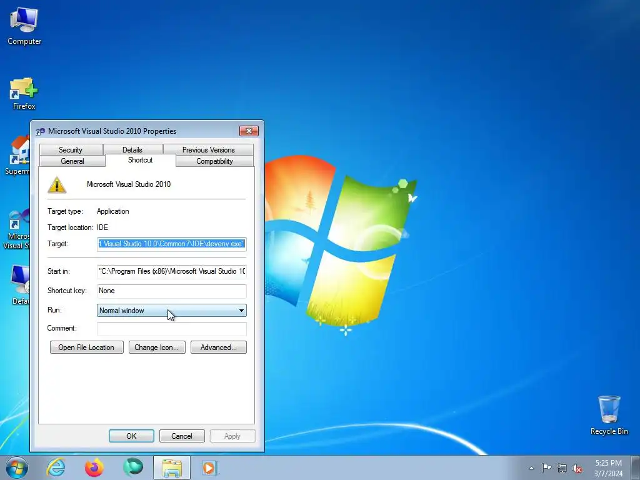This screenshot has width=640, height=480.
Task: Switch to the General tab
Action: (x=72, y=161)
